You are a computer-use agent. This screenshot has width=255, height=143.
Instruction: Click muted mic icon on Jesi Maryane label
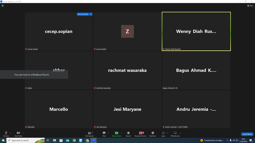[x=95, y=127]
